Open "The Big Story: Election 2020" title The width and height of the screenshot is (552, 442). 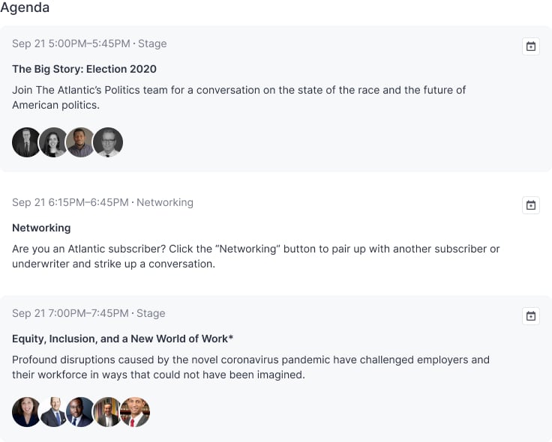pos(84,69)
